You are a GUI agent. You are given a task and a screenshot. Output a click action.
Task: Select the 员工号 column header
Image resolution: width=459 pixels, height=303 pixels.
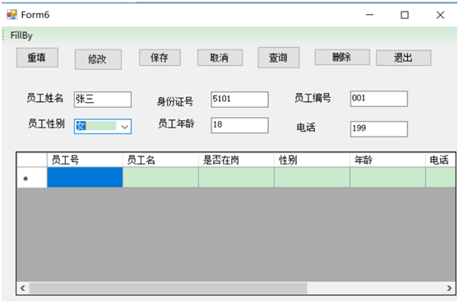[85, 160]
